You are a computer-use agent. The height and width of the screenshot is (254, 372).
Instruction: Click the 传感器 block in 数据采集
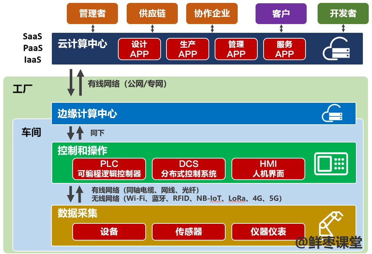pyautogui.click(x=188, y=231)
